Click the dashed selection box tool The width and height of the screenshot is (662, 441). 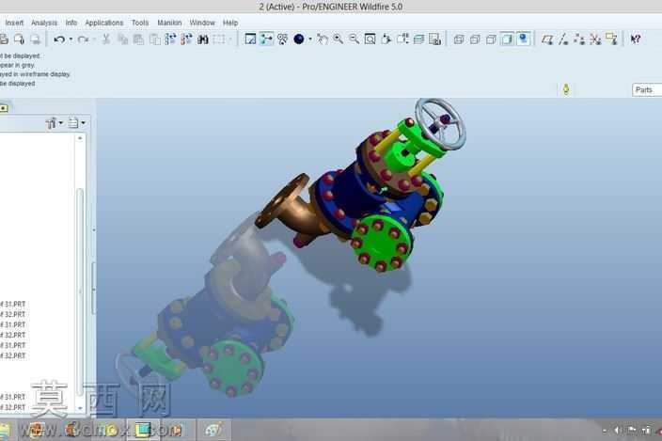coord(219,39)
